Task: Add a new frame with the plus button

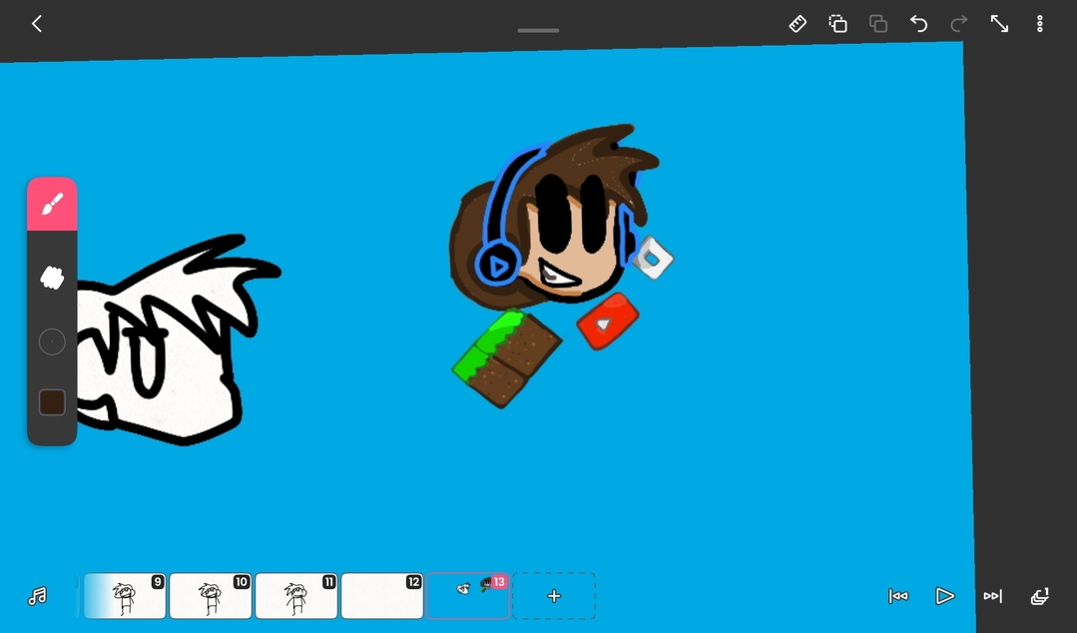Action: pyautogui.click(x=554, y=596)
